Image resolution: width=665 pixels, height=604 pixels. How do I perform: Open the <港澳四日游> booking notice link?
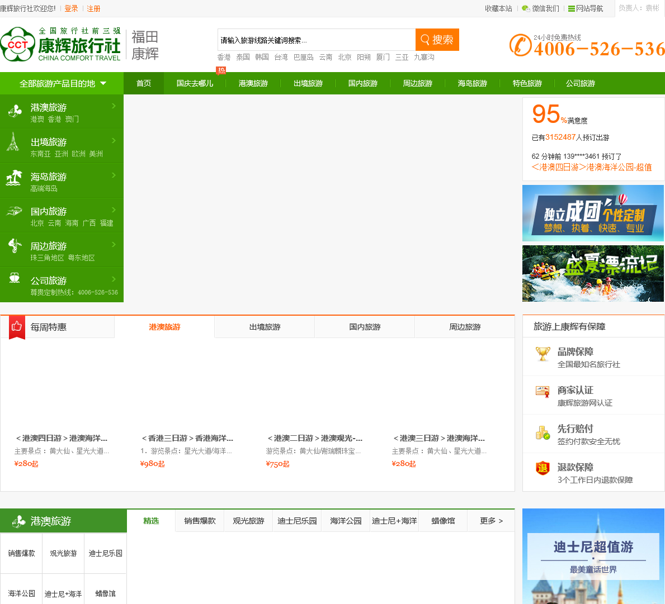[x=592, y=167]
